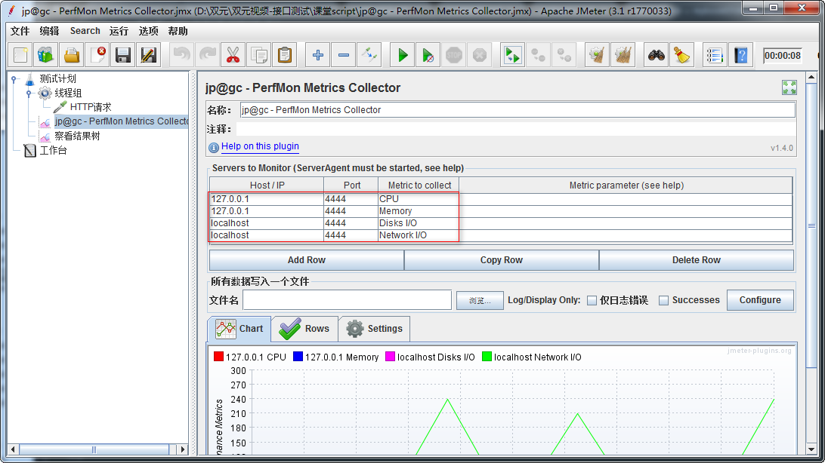Viewport: 825px width, 463px height.
Task: Open the 选项 menu
Action: [148, 31]
